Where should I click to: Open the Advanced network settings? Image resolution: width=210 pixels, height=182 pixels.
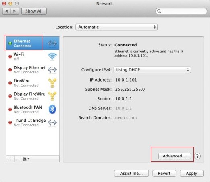point(175,156)
